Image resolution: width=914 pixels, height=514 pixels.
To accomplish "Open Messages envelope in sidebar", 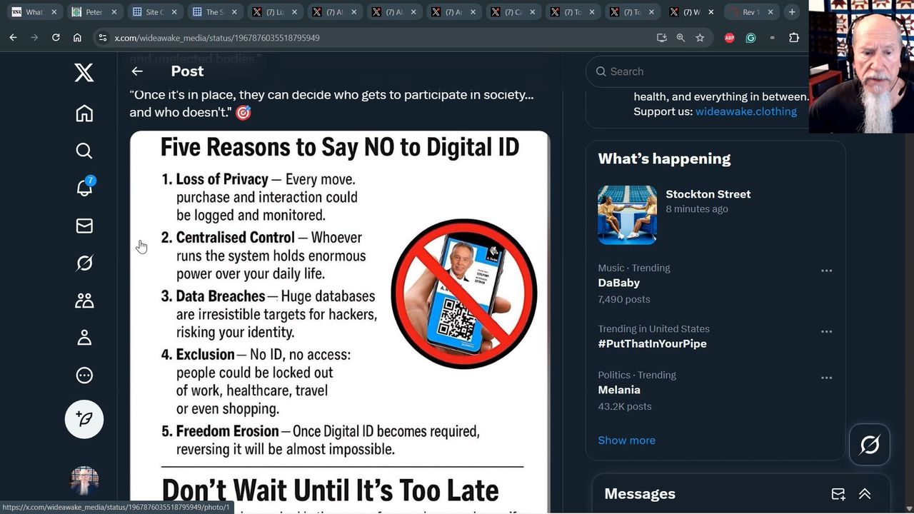I will 84,226.
